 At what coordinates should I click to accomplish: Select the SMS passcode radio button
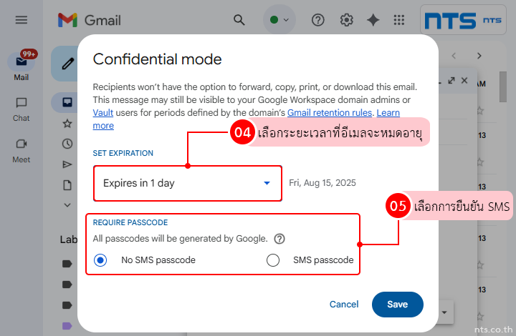[x=273, y=260]
